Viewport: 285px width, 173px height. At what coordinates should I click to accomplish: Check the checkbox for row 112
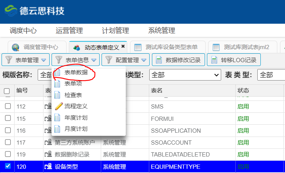(7, 107)
